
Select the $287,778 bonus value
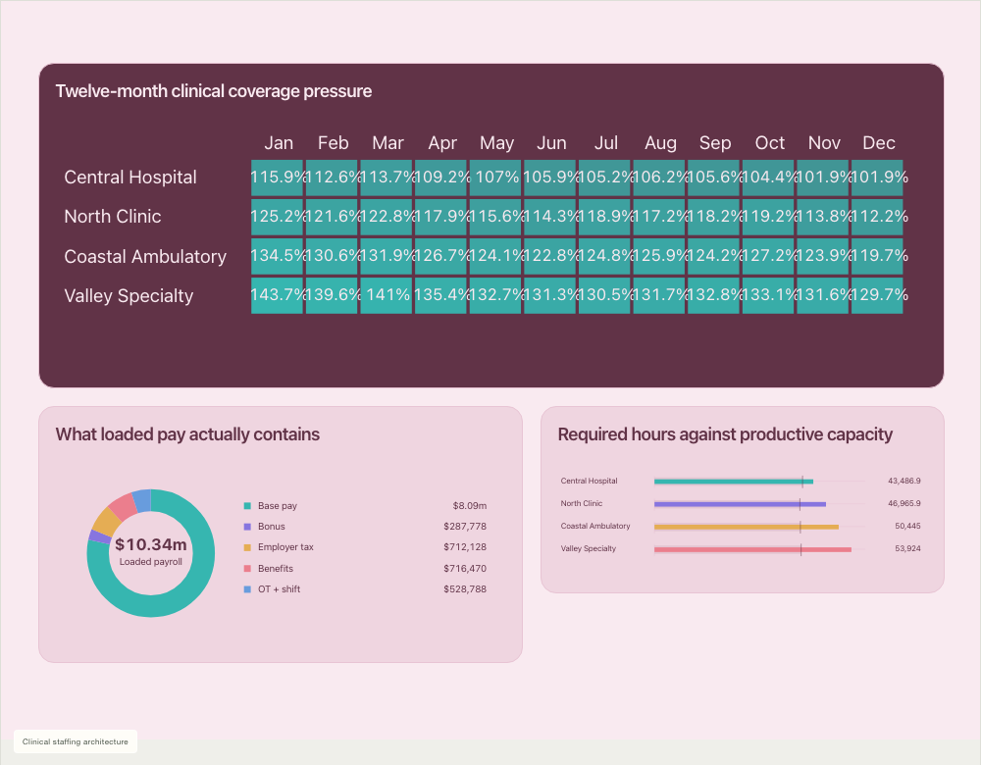tap(465, 527)
